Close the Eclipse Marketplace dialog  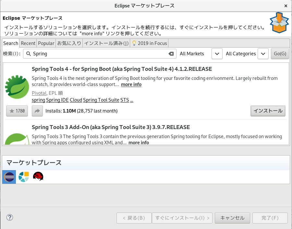click(286, 6)
